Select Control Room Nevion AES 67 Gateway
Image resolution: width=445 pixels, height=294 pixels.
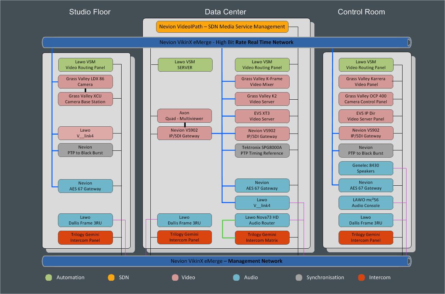[x=366, y=185]
